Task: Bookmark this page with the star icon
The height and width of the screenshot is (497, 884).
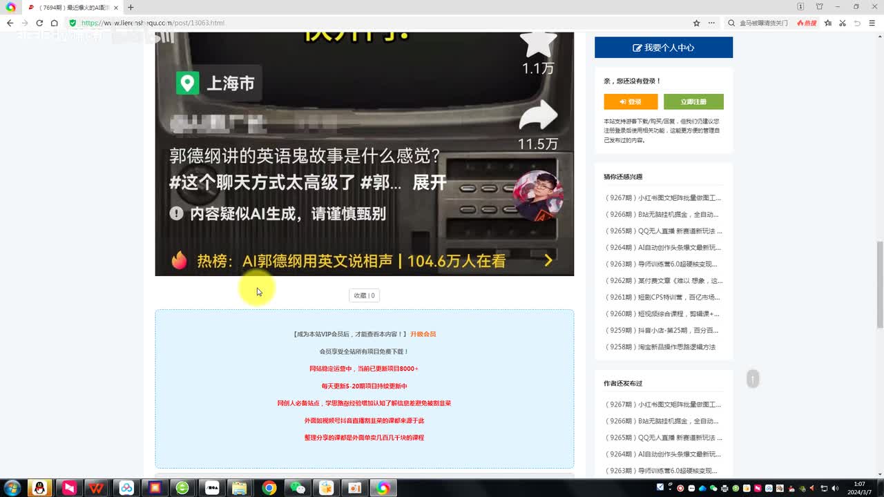Action: click(696, 23)
